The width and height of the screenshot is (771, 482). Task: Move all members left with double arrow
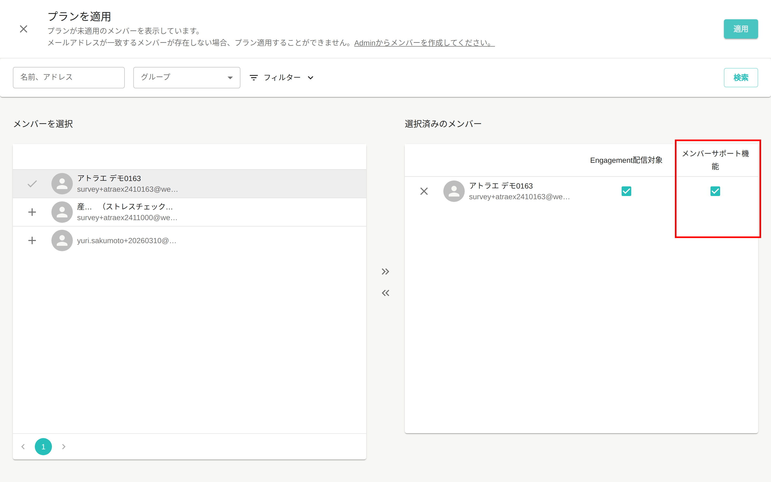point(385,293)
